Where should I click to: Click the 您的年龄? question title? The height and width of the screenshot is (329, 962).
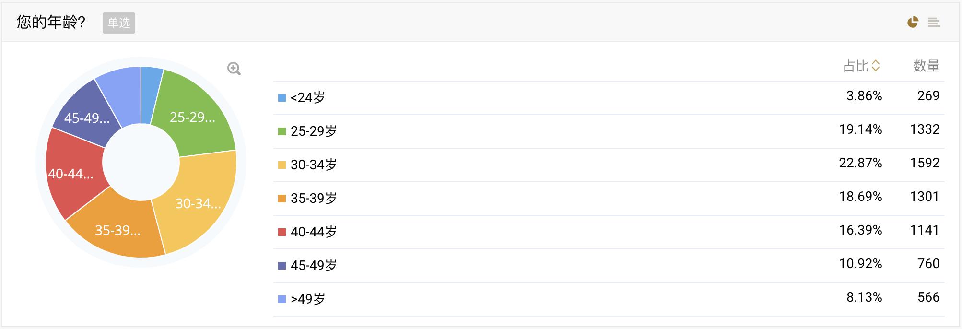[x=51, y=22]
